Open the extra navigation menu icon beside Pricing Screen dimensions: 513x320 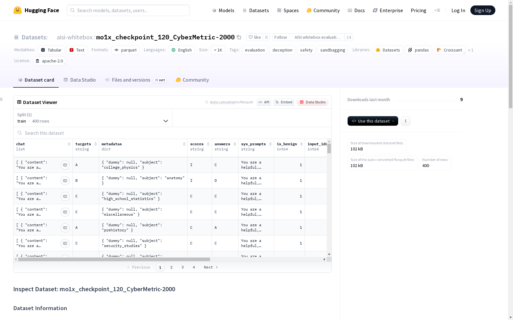[437, 10]
